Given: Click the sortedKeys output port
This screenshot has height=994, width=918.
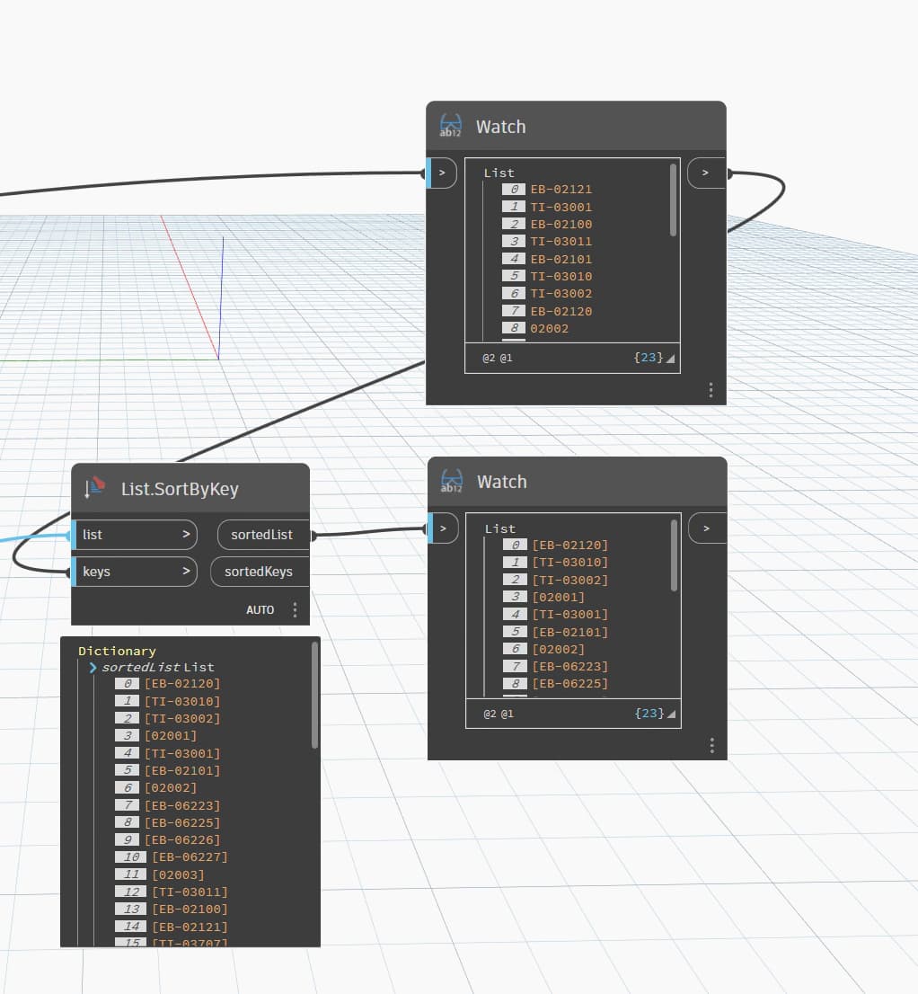Looking at the screenshot, I should pyautogui.click(x=260, y=572).
